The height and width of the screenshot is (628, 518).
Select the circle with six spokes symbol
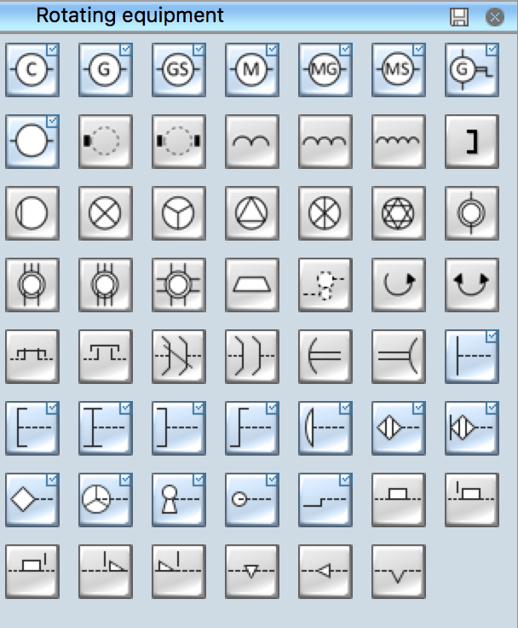325,213
